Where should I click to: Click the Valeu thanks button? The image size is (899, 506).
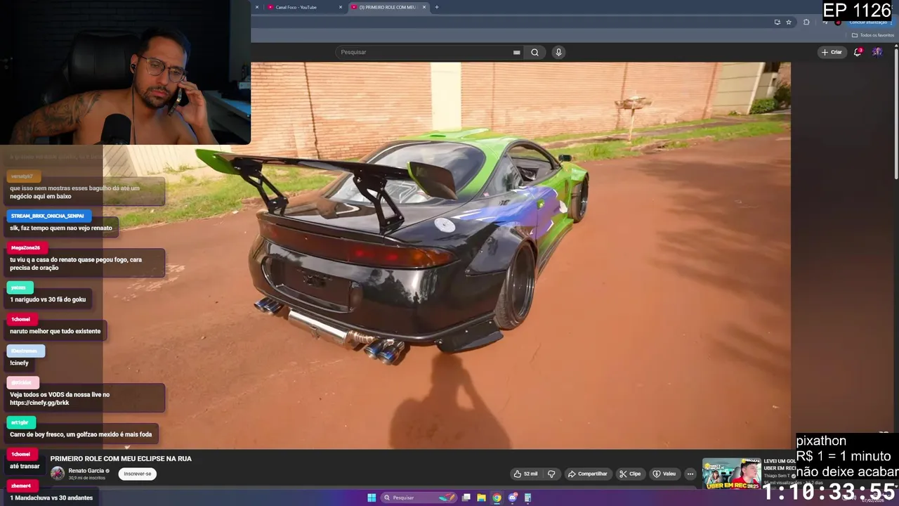664,474
